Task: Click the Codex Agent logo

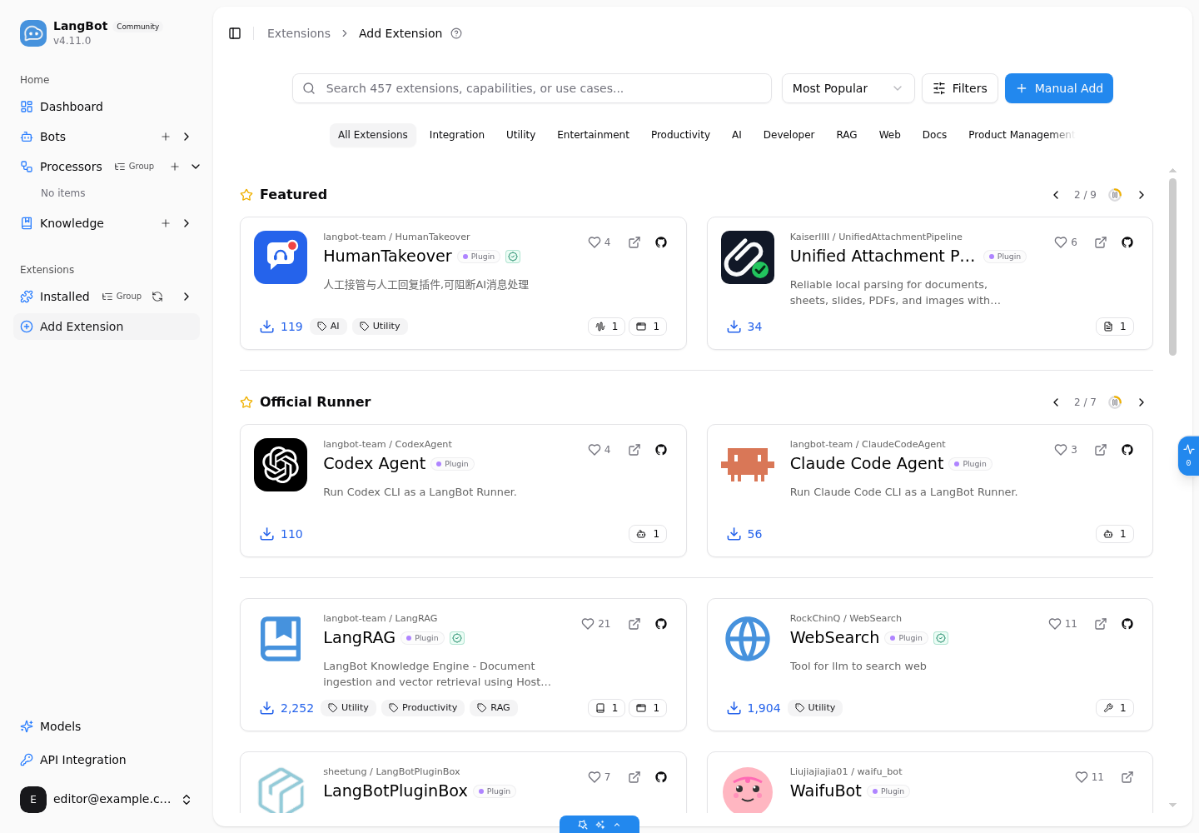Action: coord(281,465)
